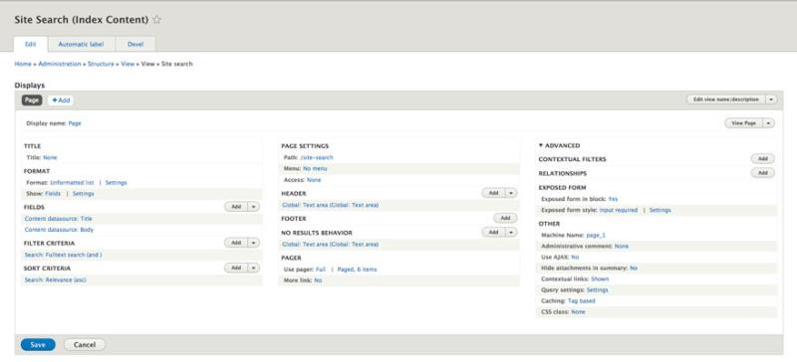Change Hide attachments in summary No
This screenshot has width=797, height=362.
click(x=634, y=269)
